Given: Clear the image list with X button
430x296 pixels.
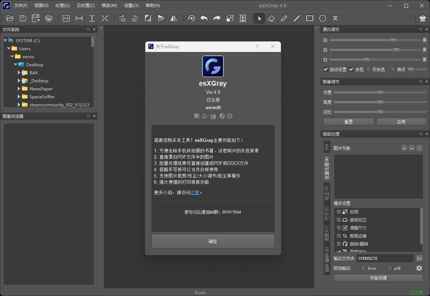Looking at the screenshot, I should 420,148.
